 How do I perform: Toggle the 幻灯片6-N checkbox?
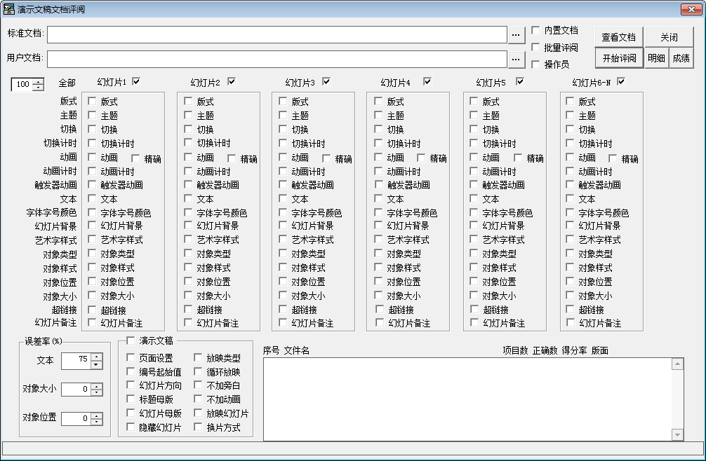(620, 81)
